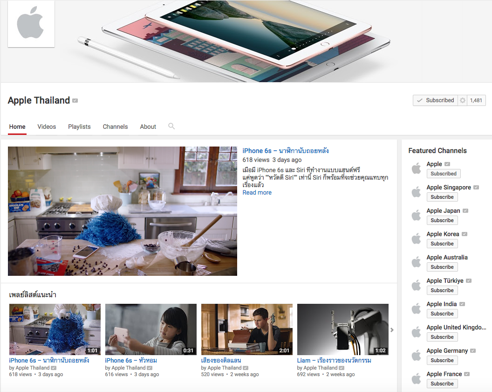Subscribe to the Apple France channel
Screen dimensions: 492x392
442,384
